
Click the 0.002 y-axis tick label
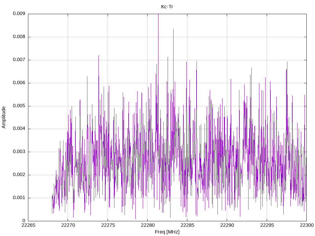coord(19,175)
